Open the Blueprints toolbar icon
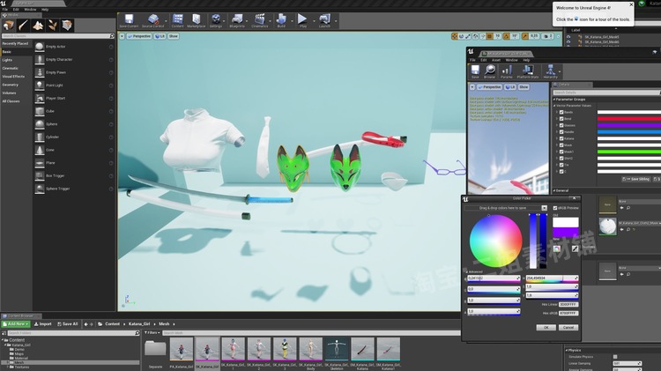The height and width of the screenshot is (371, 661). point(237,20)
